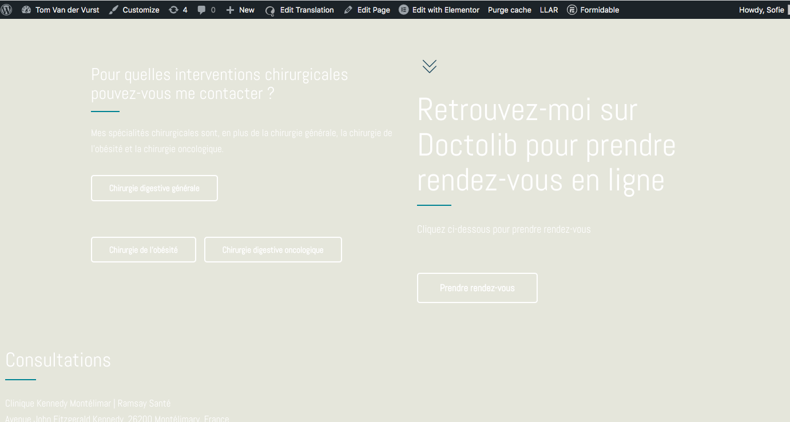Screen dimensions: 790x422
Task: Select the Chirurgie de l'obésité button
Action: 144,250
